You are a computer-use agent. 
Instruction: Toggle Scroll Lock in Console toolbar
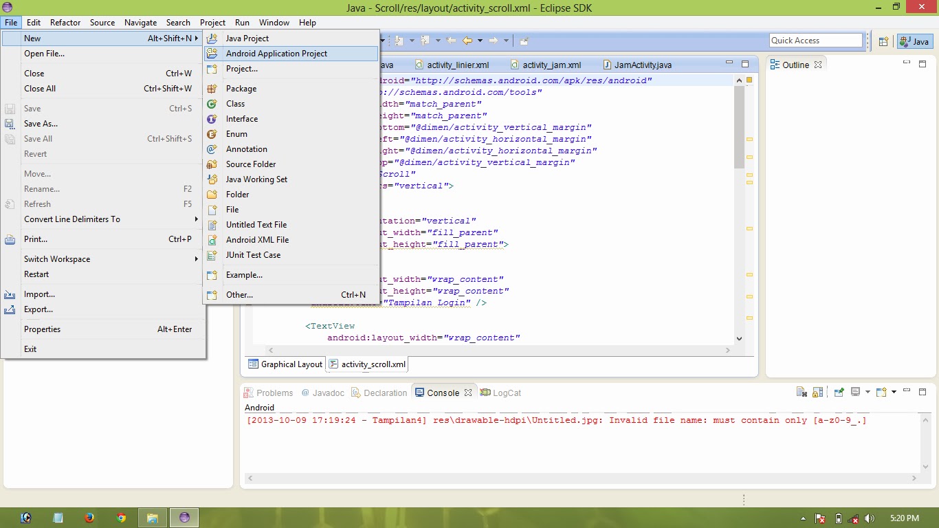[x=817, y=393]
